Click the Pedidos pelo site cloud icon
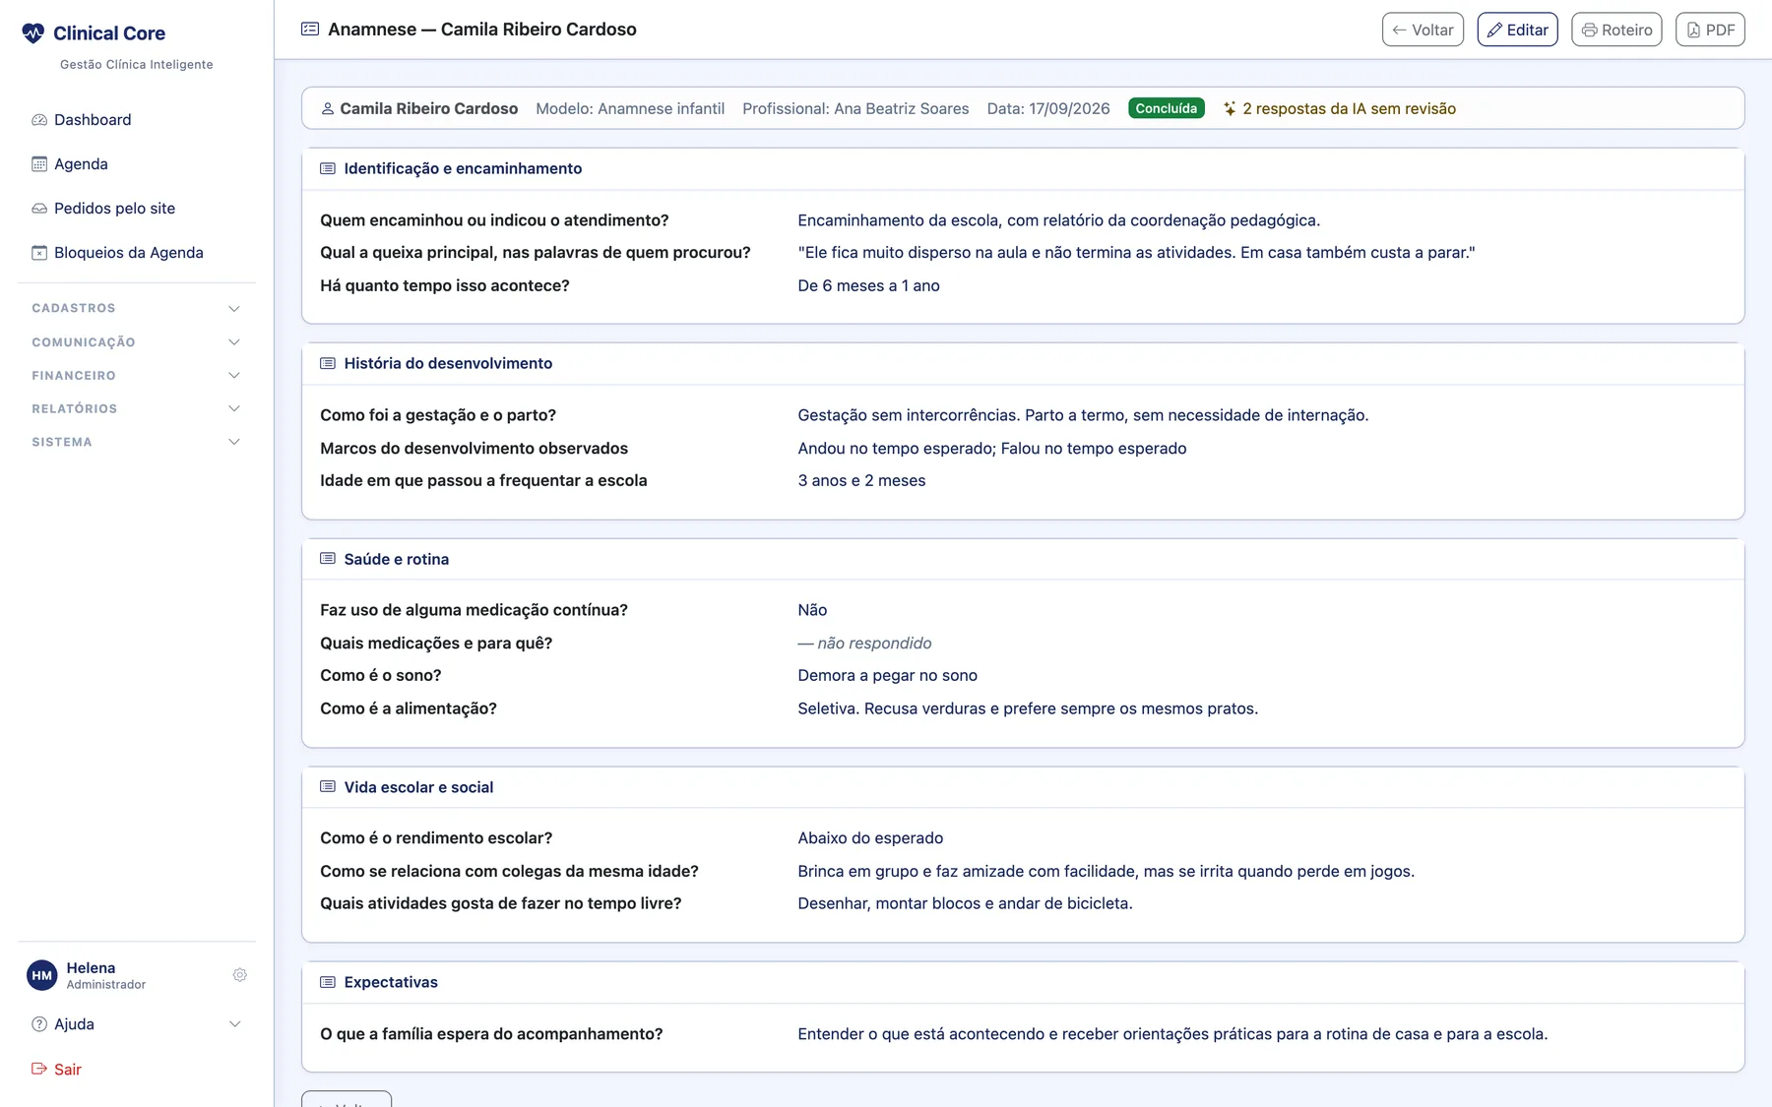The height and width of the screenshot is (1107, 1772). coord(39,209)
